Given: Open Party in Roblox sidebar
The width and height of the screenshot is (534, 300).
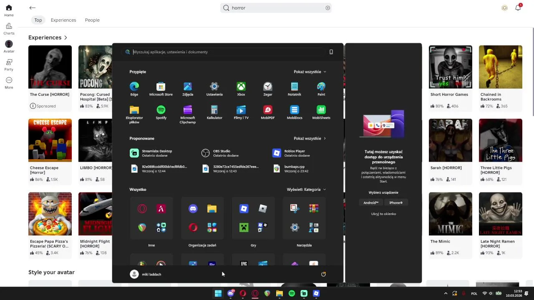Looking at the screenshot, I should (x=9, y=65).
